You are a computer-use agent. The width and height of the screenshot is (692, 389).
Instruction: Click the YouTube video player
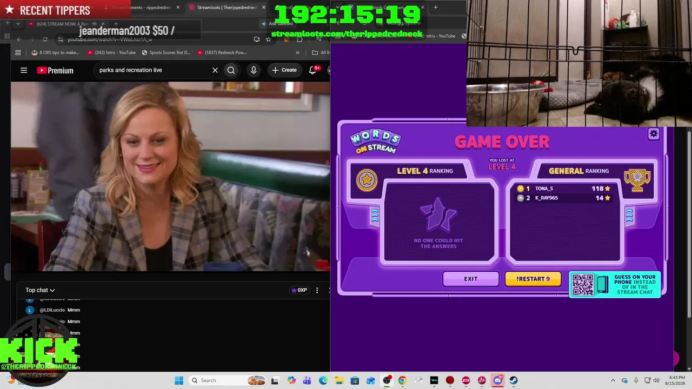pyautogui.click(x=170, y=176)
